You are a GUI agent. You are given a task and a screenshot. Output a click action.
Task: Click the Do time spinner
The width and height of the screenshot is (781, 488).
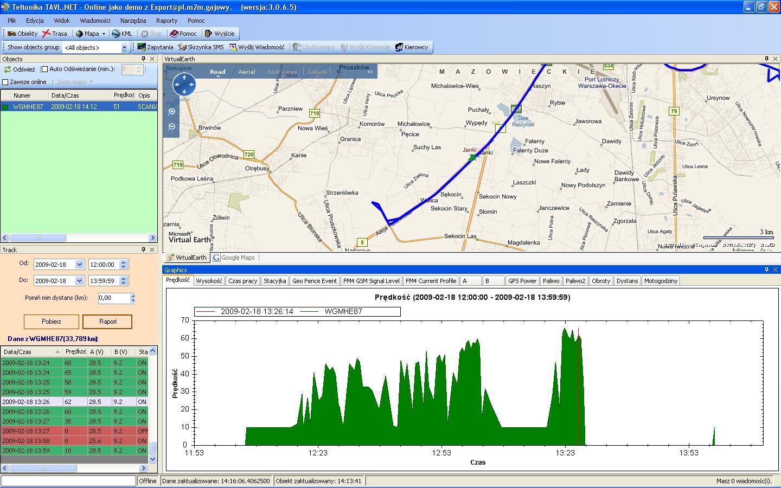[x=124, y=281]
